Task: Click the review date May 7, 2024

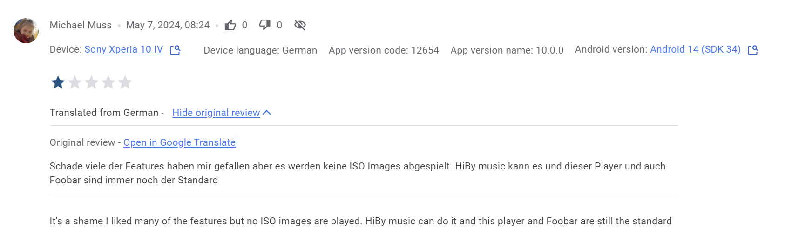Action: (x=168, y=25)
